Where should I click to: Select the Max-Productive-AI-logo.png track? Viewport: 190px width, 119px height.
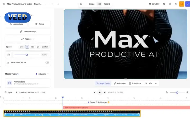[x=126, y=108]
